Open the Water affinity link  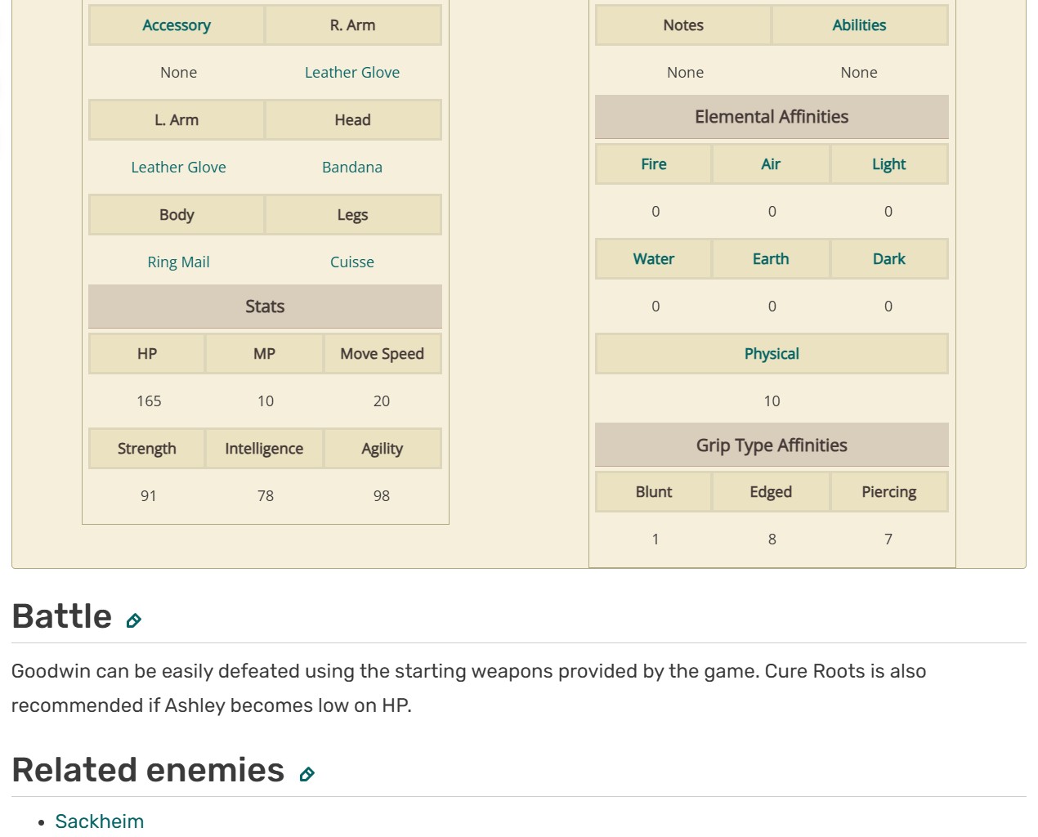[x=654, y=259]
